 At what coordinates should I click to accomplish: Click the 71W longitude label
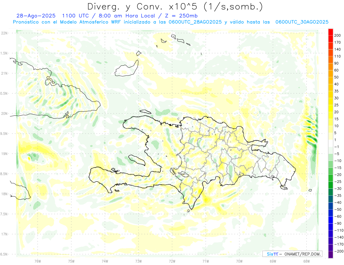click(x=206, y=261)
